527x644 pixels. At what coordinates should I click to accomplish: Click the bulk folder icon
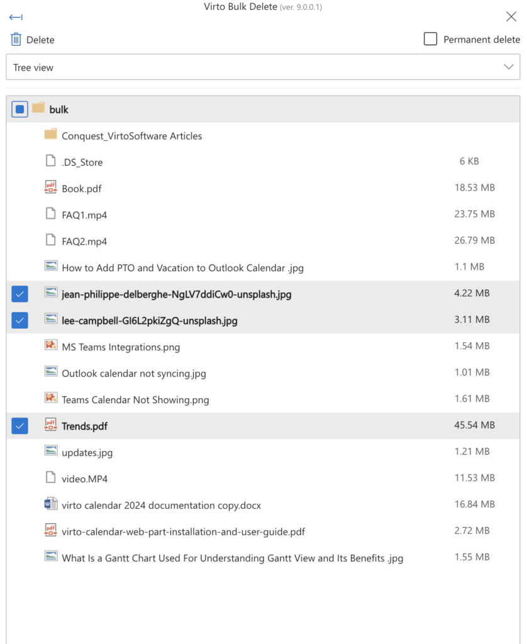click(38, 108)
